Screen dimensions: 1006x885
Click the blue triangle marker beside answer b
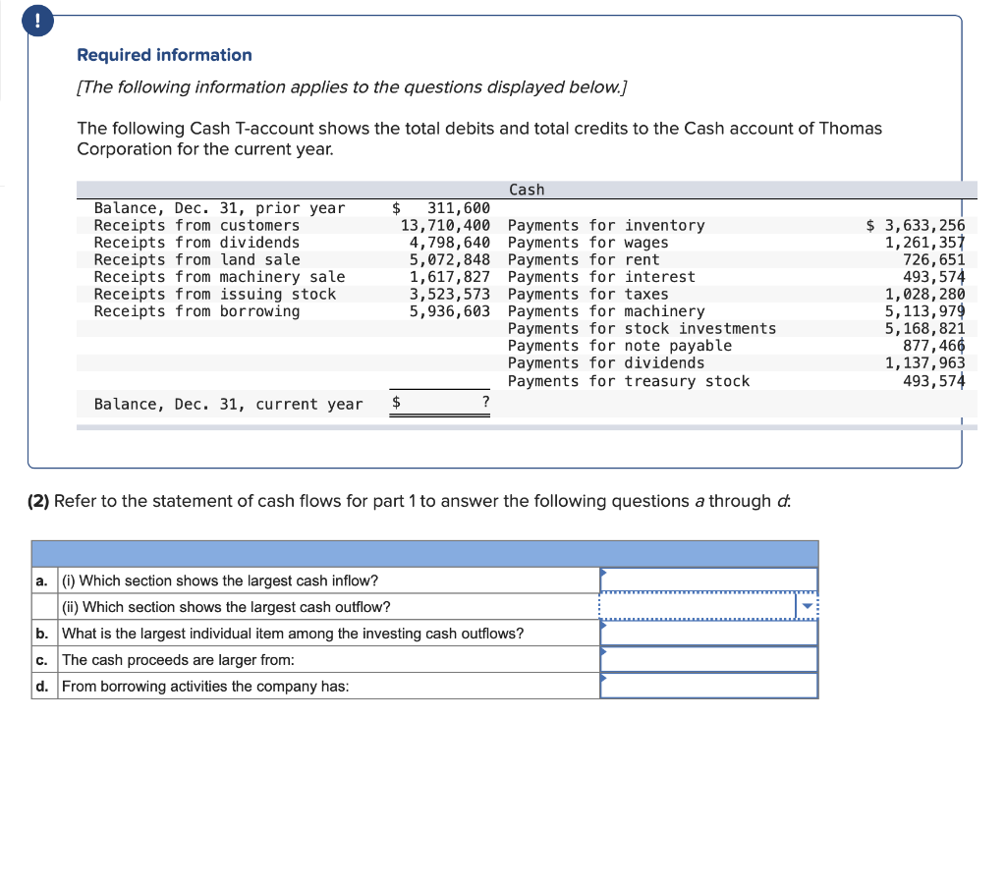coord(603,626)
